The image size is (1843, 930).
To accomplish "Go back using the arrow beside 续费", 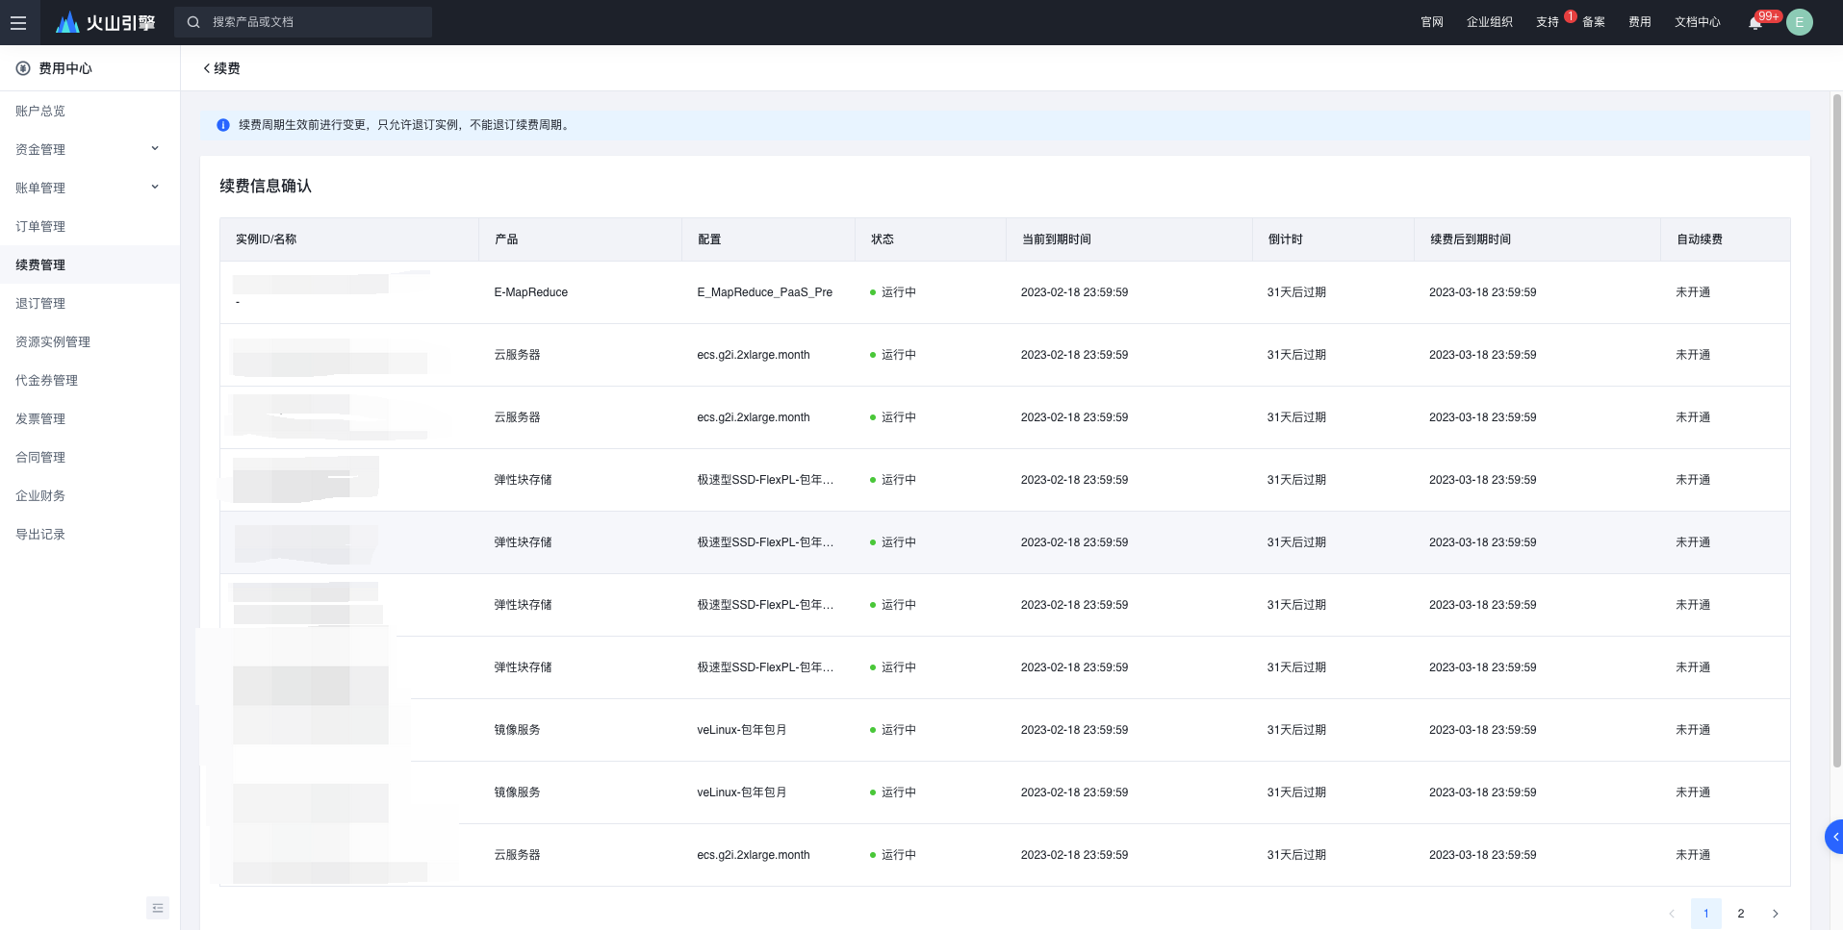I will pos(206,68).
